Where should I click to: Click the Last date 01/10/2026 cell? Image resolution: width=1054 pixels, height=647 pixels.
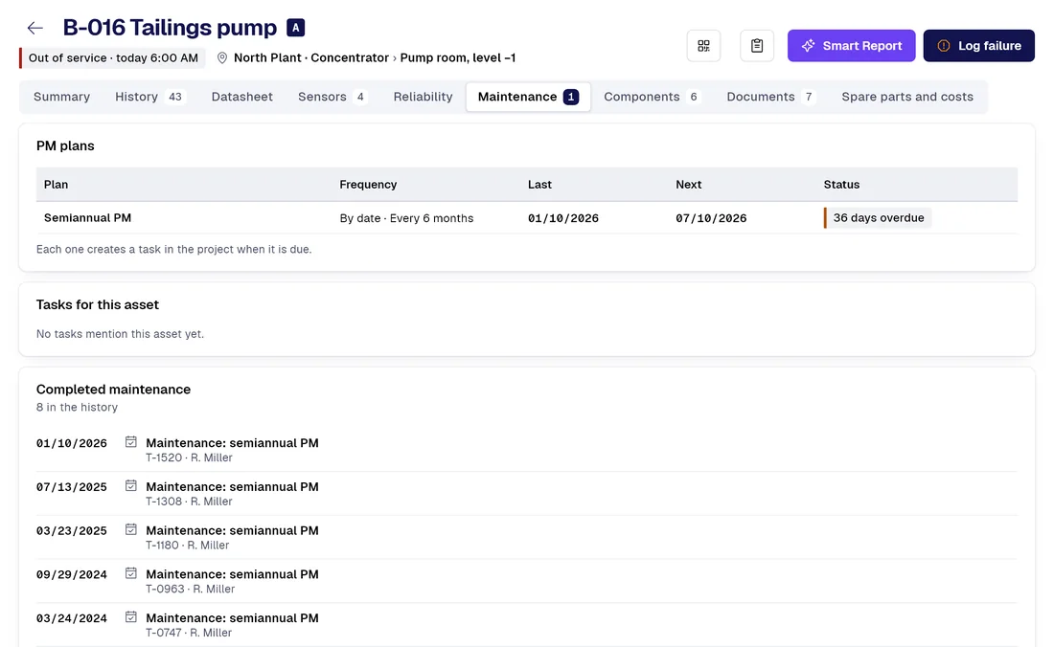click(563, 218)
